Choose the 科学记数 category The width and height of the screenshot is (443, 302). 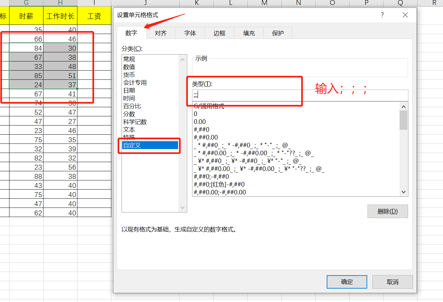[x=135, y=122]
